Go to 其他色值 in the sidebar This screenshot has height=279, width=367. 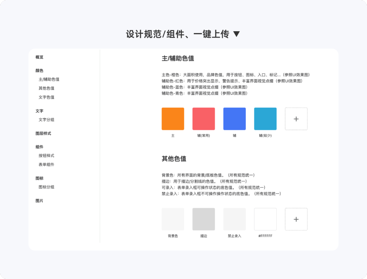tap(46, 88)
